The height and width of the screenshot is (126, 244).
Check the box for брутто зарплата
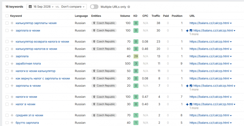click(7, 123)
